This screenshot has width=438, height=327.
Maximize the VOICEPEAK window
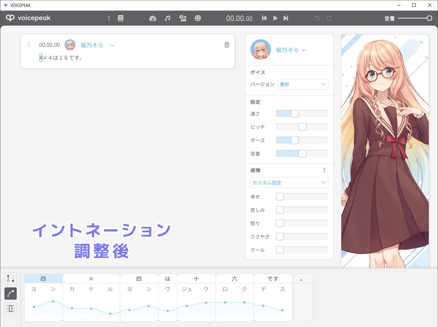(414, 5)
